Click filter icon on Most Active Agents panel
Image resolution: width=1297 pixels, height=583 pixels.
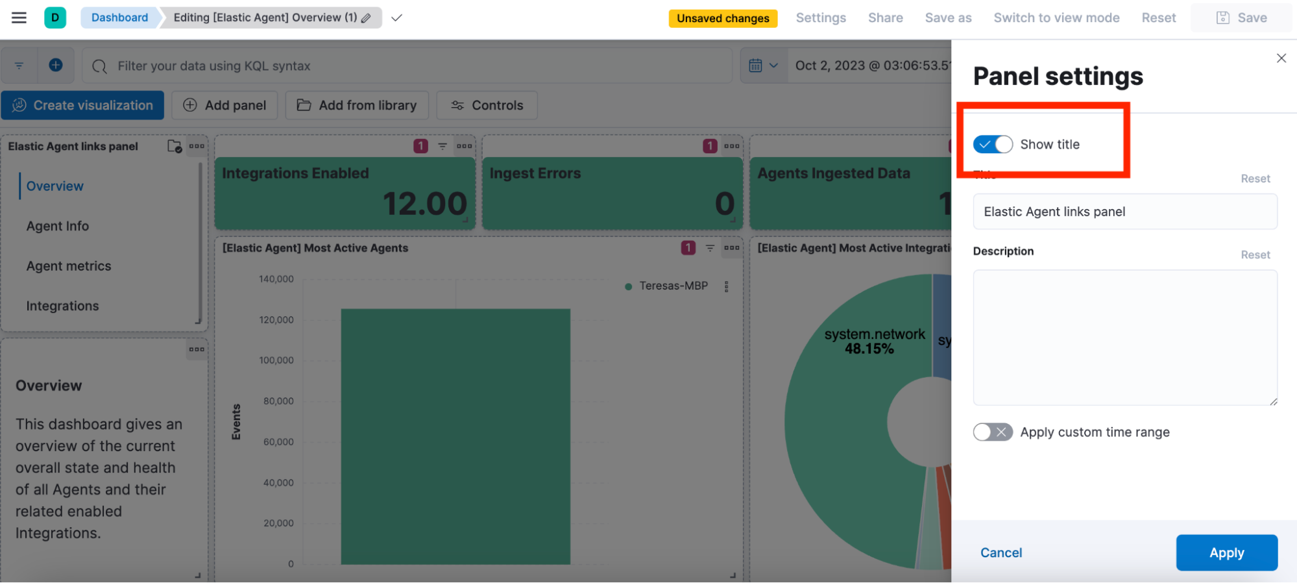[x=710, y=248]
